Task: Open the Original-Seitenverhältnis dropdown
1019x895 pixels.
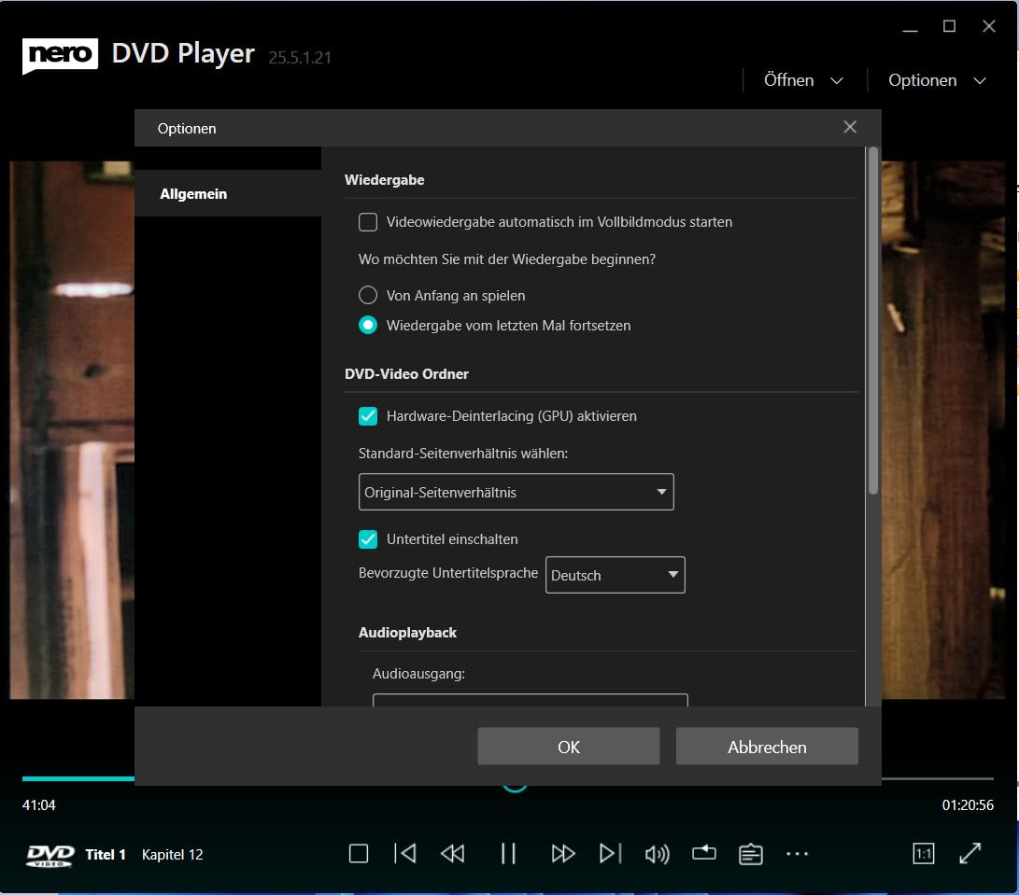Action: coord(516,493)
